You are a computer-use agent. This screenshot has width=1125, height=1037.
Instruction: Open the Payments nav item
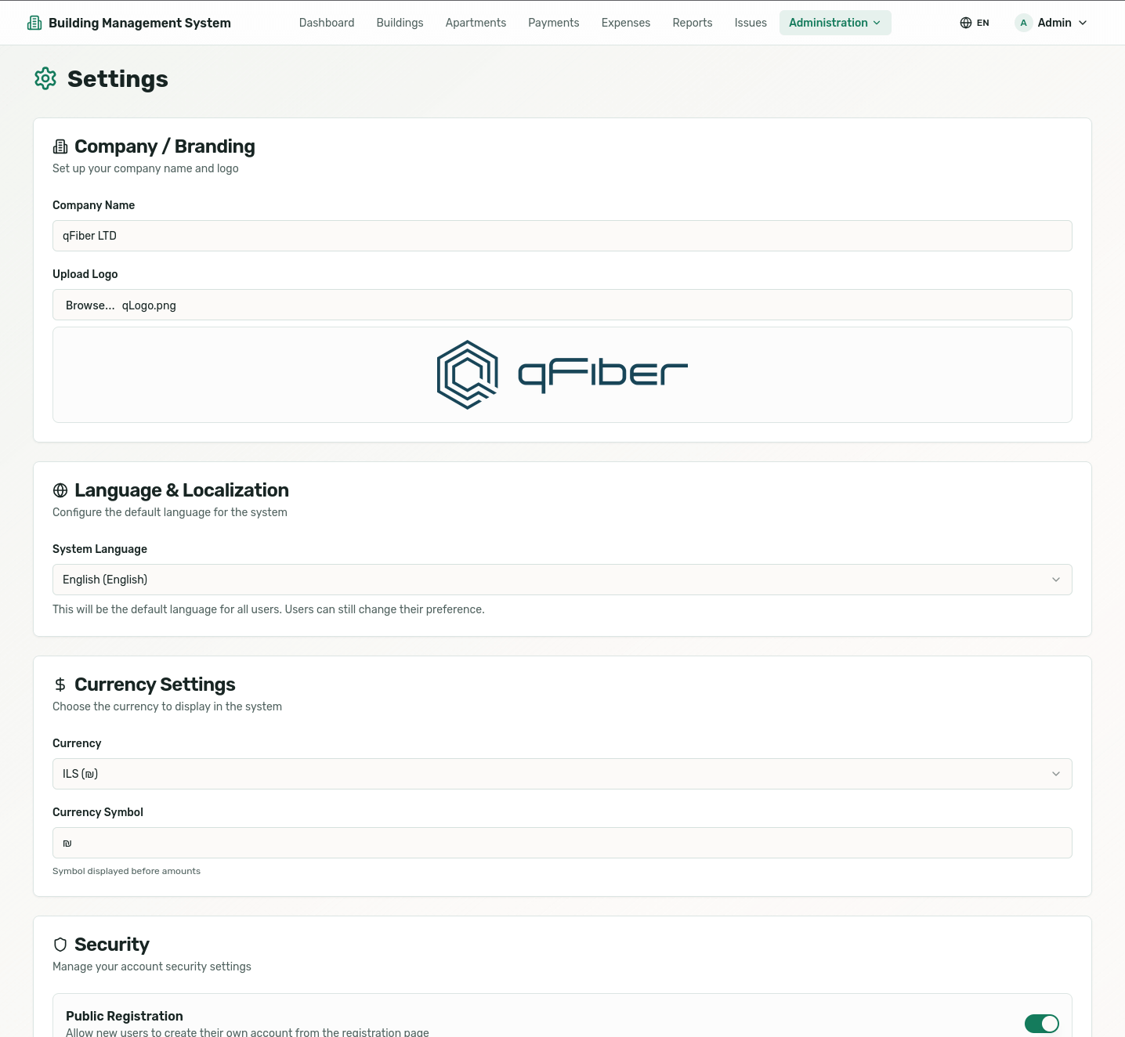553,23
